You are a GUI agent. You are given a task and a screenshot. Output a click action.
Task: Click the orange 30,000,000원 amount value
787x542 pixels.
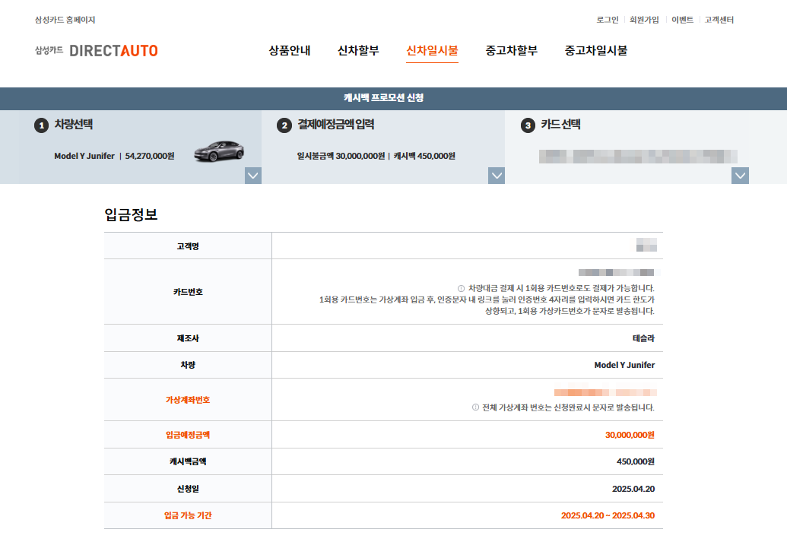[630, 435]
